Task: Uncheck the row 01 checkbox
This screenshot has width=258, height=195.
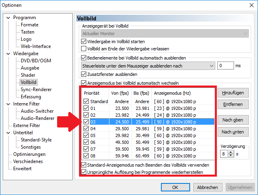Action: 86,108
